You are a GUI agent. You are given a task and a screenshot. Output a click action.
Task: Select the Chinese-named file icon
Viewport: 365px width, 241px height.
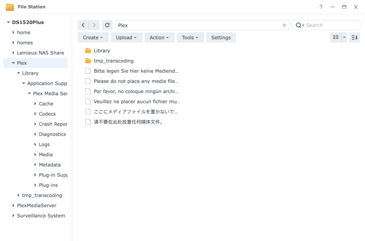point(88,122)
